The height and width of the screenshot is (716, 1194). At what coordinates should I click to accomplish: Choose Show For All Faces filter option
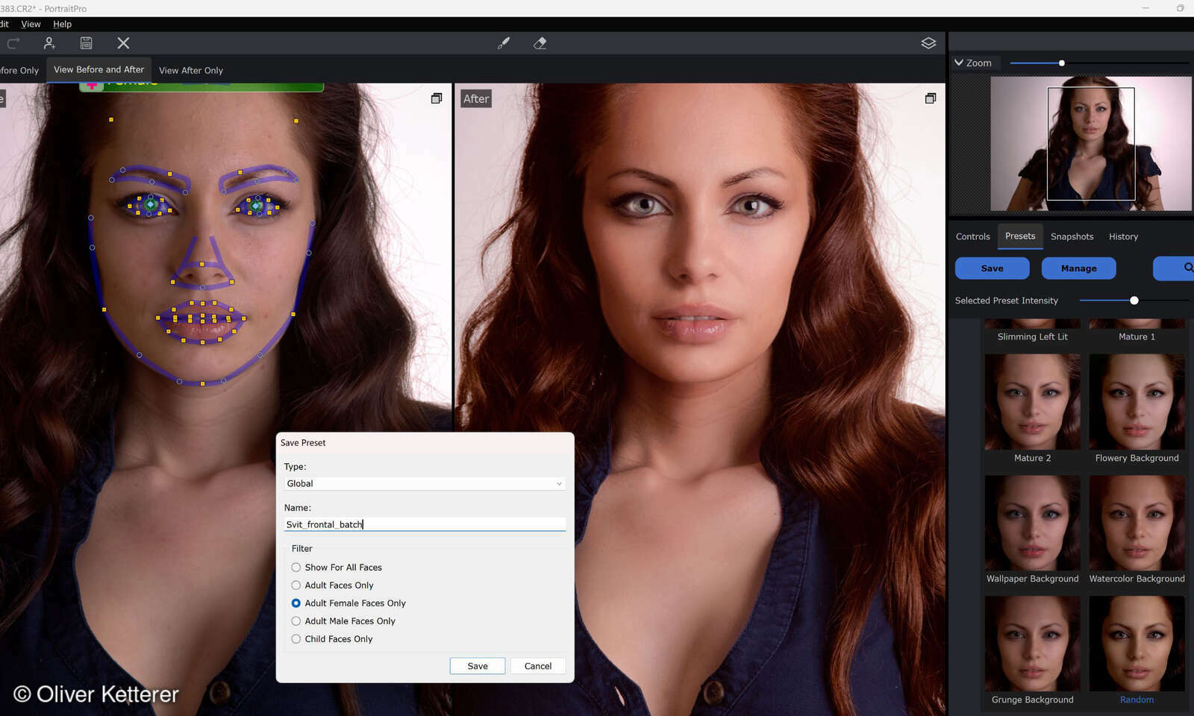(x=296, y=567)
